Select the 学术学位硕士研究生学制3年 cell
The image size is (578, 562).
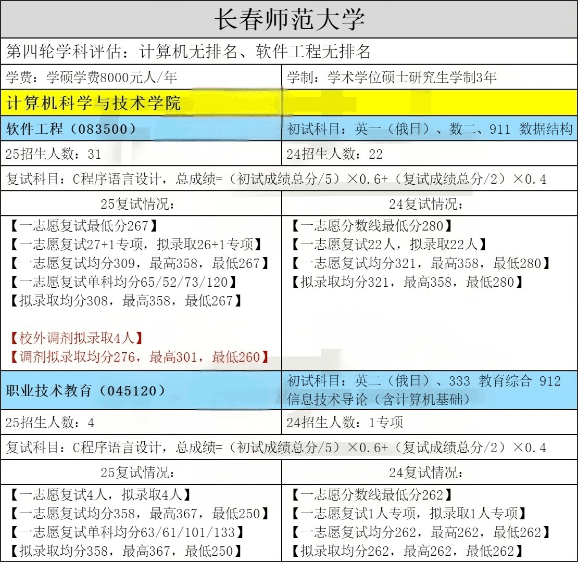click(392, 78)
